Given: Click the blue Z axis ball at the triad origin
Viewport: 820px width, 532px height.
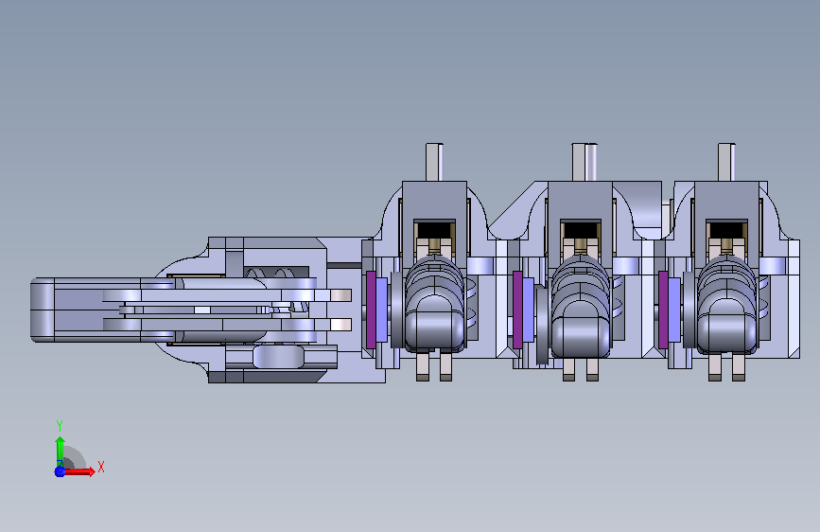Looking at the screenshot, I should pos(60,471).
